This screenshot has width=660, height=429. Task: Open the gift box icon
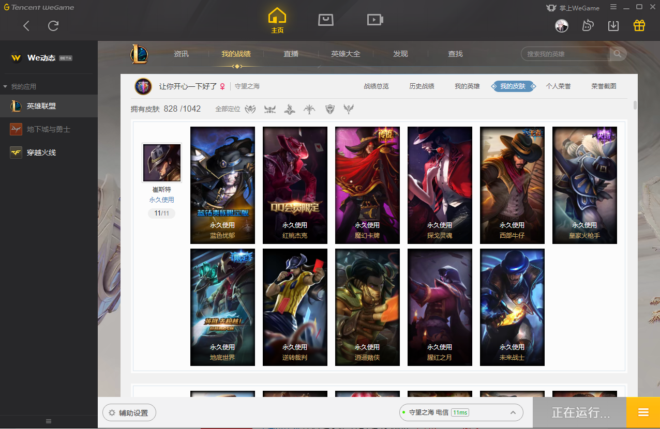(639, 25)
